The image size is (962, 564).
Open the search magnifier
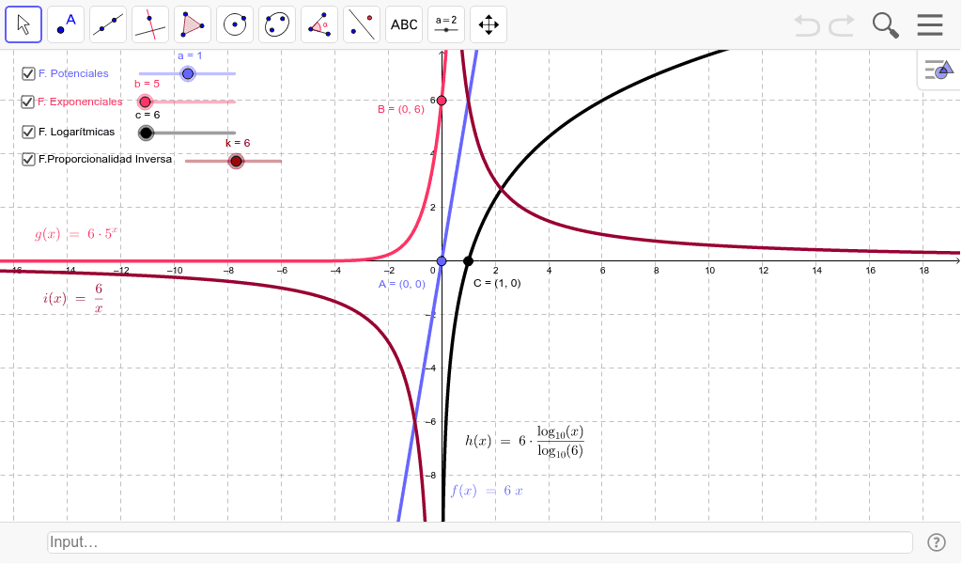point(885,25)
